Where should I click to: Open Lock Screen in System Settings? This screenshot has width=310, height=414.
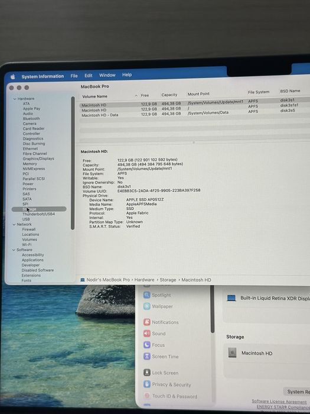[161, 373]
